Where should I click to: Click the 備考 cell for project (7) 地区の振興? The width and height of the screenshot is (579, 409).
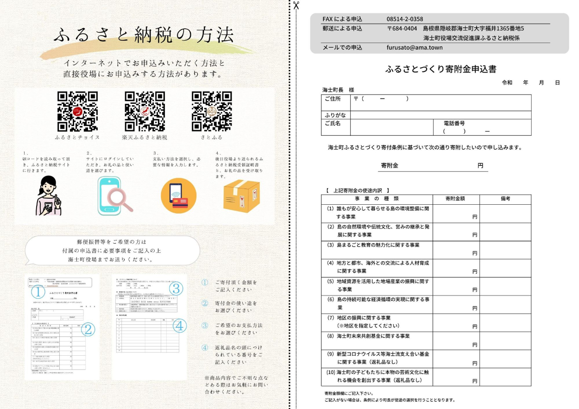(505, 322)
